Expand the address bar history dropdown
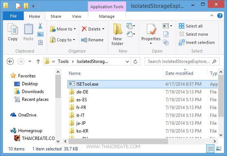Image resolution: width=227 pixels, height=156 pixels. [127, 61]
